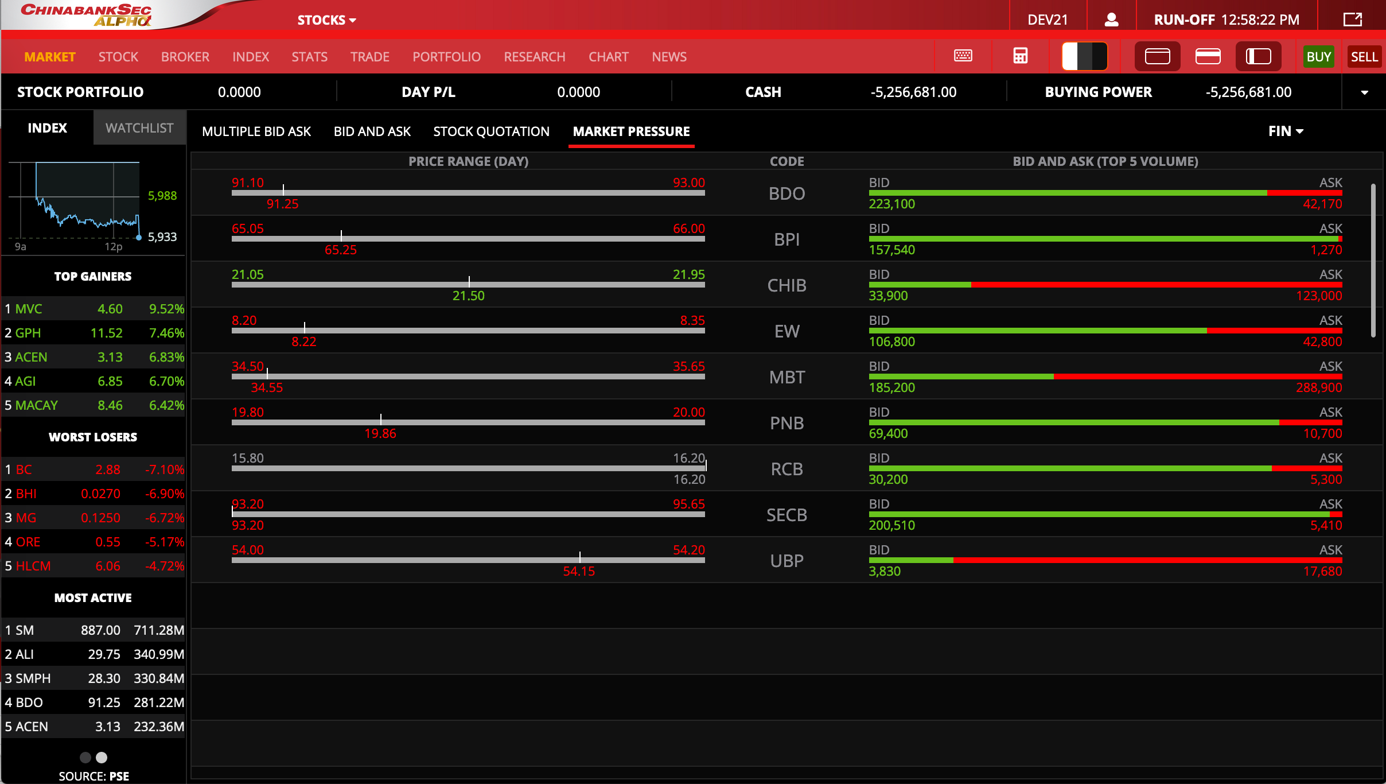Select HLCM in Worst Losers
Viewport: 1386px width, 784px height.
[x=94, y=566]
